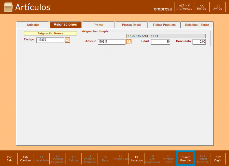Go to previous page with RePág
This screenshot has width=229, height=166.
(x=202, y=7)
